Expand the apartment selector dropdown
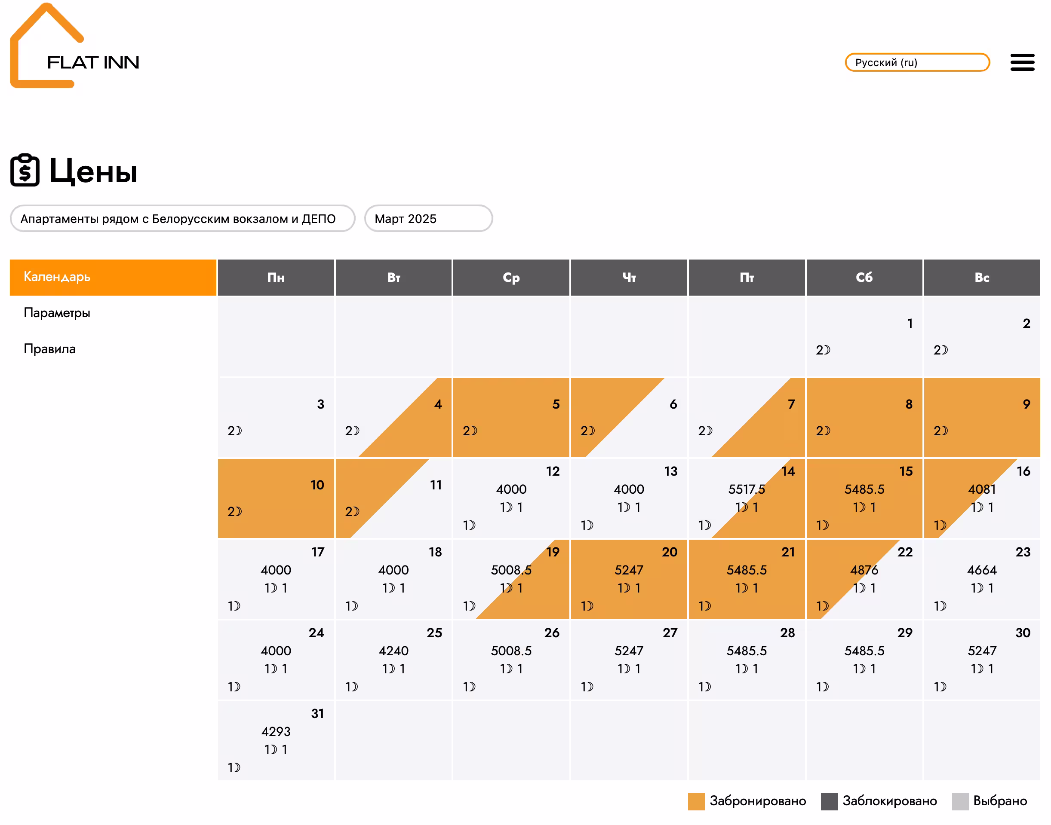This screenshot has height=825, width=1051. point(182,219)
